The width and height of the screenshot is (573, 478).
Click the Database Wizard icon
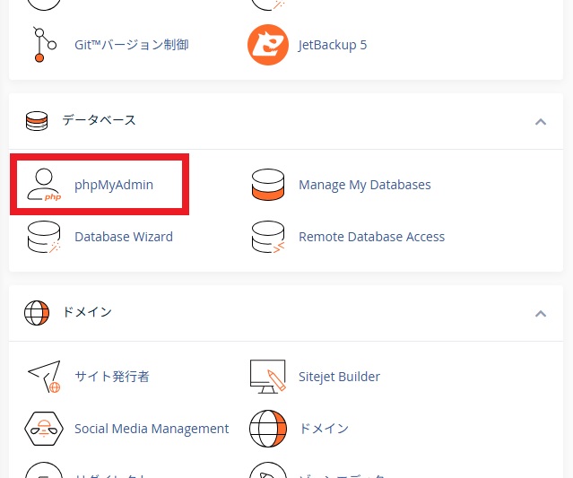pyautogui.click(x=44, y=237)
